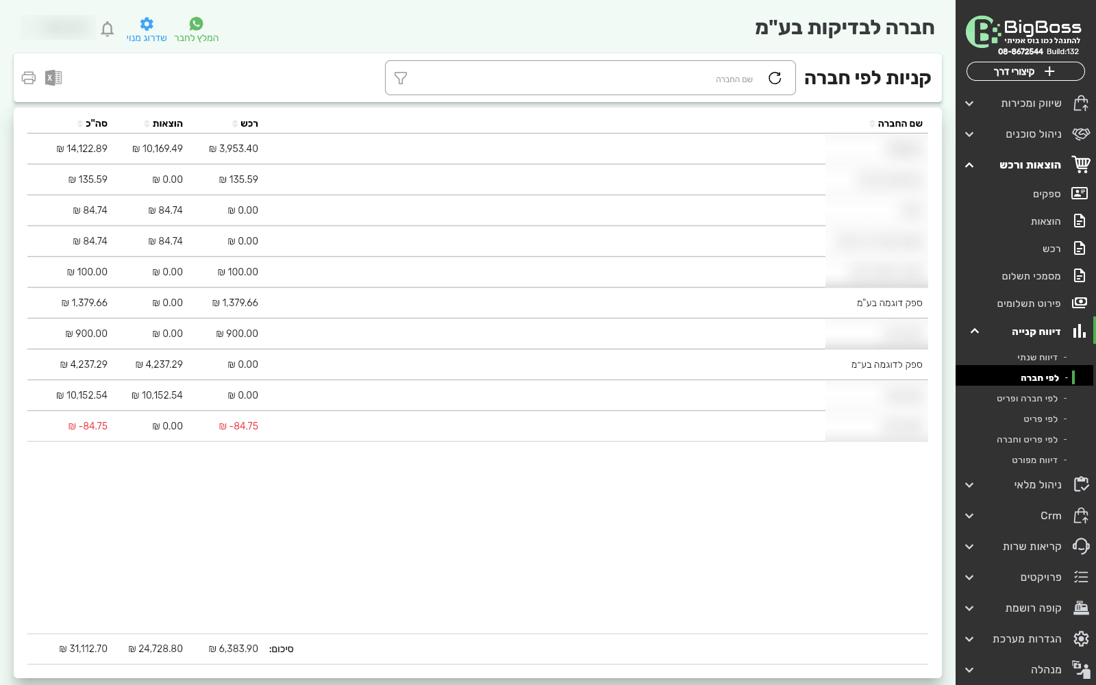Screen dimensions: 1096x685
Task: Open the לפי פריט report
Action: 1041,419
